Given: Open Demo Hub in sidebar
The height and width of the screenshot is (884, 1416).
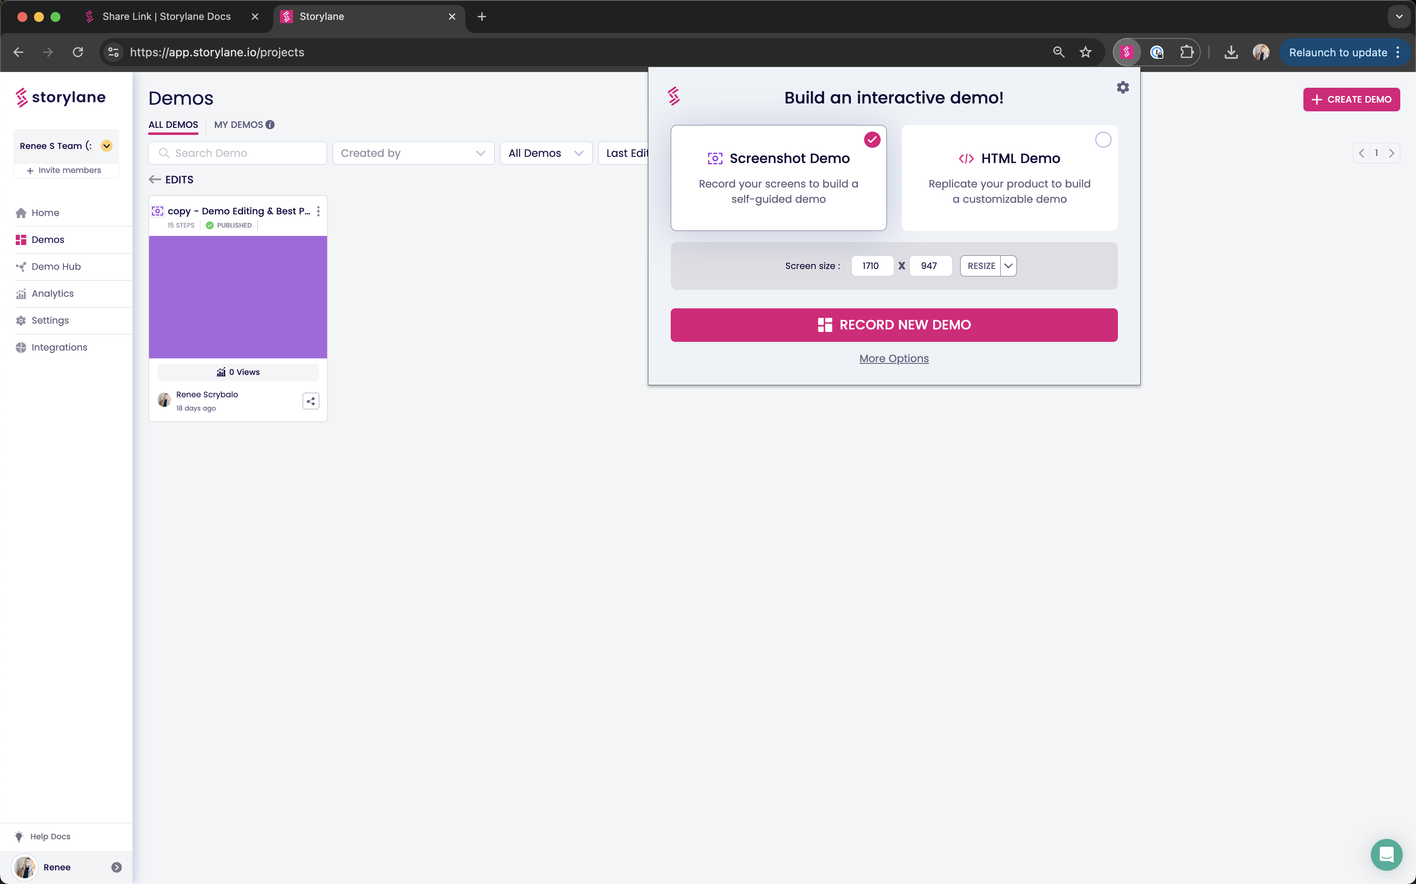Looking at the screenshot, I should coord(56,267).
